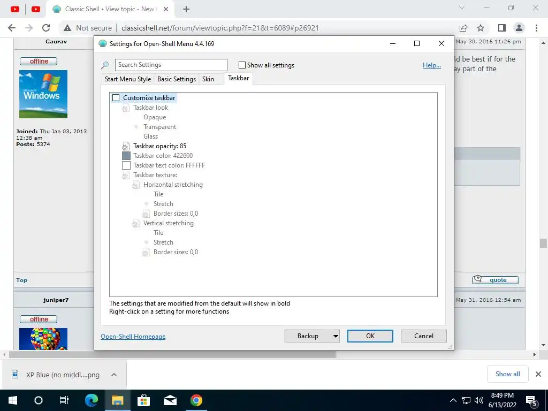The height and width of the screenshot is (411, 548).
Task: Click the browser address bar URL
Action: tap(220, 28)
